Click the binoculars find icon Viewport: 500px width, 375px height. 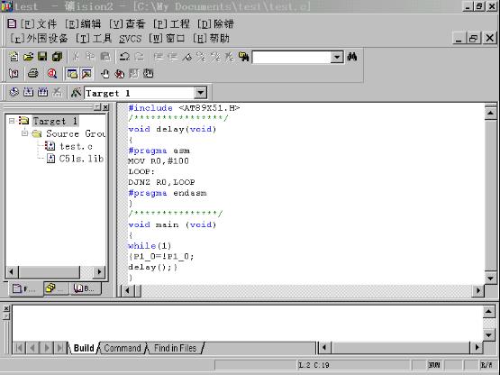(352, 57)
